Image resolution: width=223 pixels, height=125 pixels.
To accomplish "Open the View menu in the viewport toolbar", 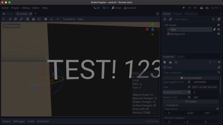I will [x=80, y=19].
